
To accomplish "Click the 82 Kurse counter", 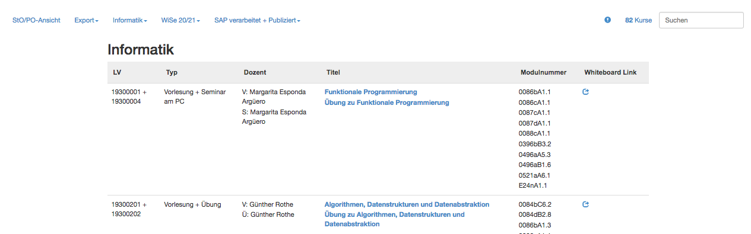I will (x=638, y=20).
